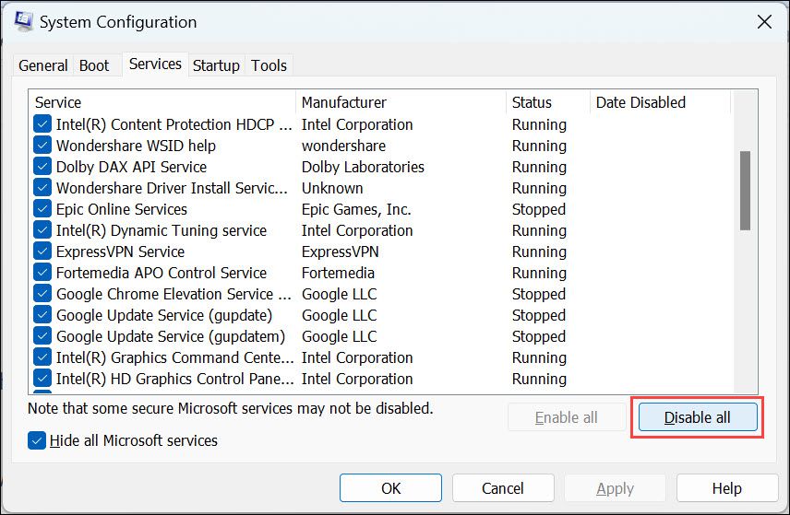The height and width of the screenshot is (515, 790).
Task: Click the Apply button
Action: coord(616,488)
